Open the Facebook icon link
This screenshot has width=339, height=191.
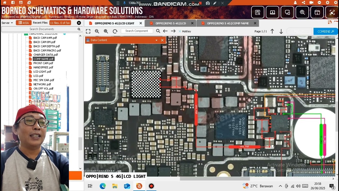pyautogui.click(x=13, y=2)
